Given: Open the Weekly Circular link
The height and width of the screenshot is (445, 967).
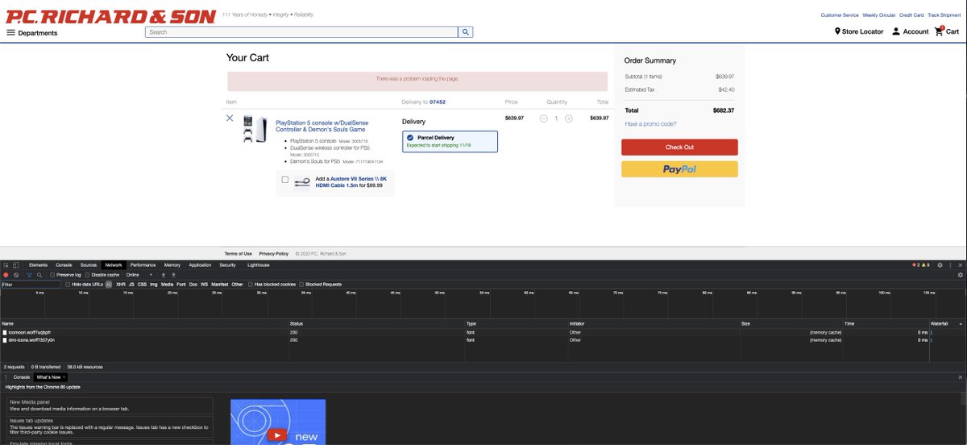Looking at the screenshot, I should click(879, 15).
